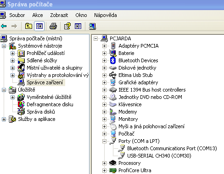Expand the Procesory node
This screenshot has height=174, width=224.
tap(104, 163)
